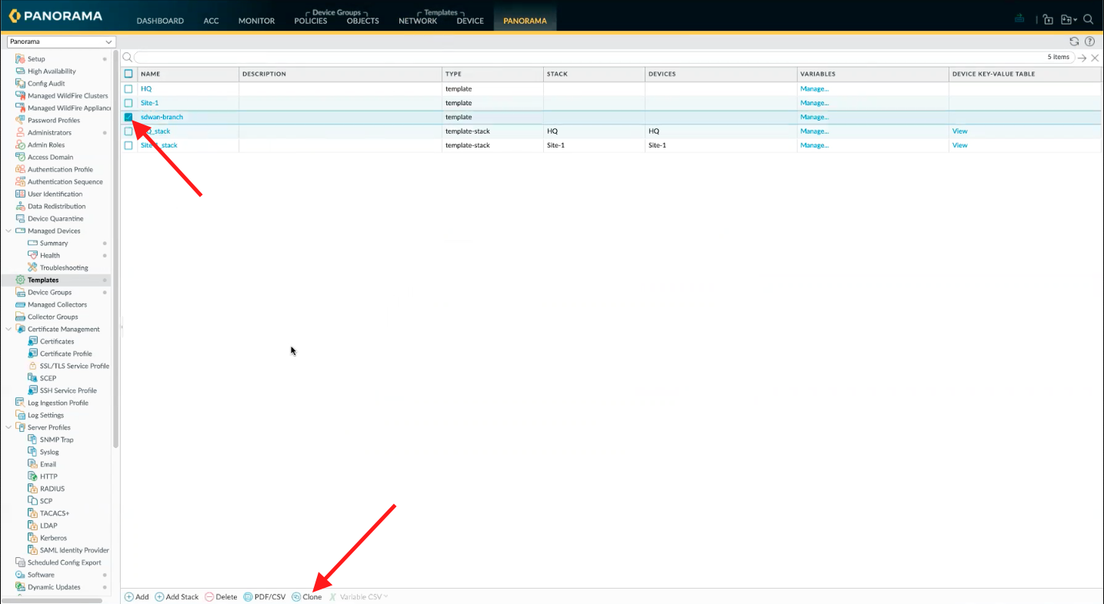Click Manage link for HQ variables

coord(814,89)
